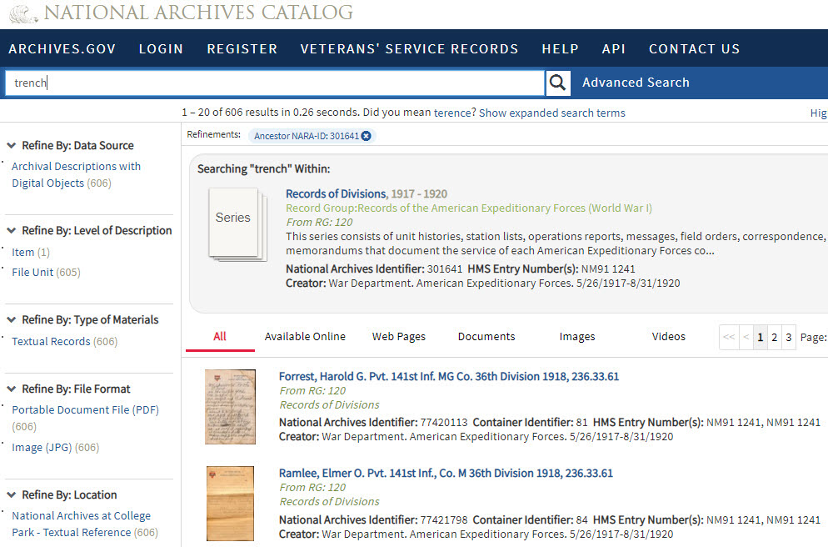Filter by Portable Document File (PDF)
828x547 pixels.
pos(85,409)
